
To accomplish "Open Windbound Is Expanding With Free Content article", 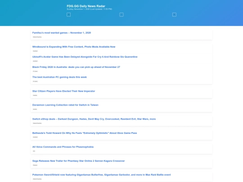I will coord(74,47).
